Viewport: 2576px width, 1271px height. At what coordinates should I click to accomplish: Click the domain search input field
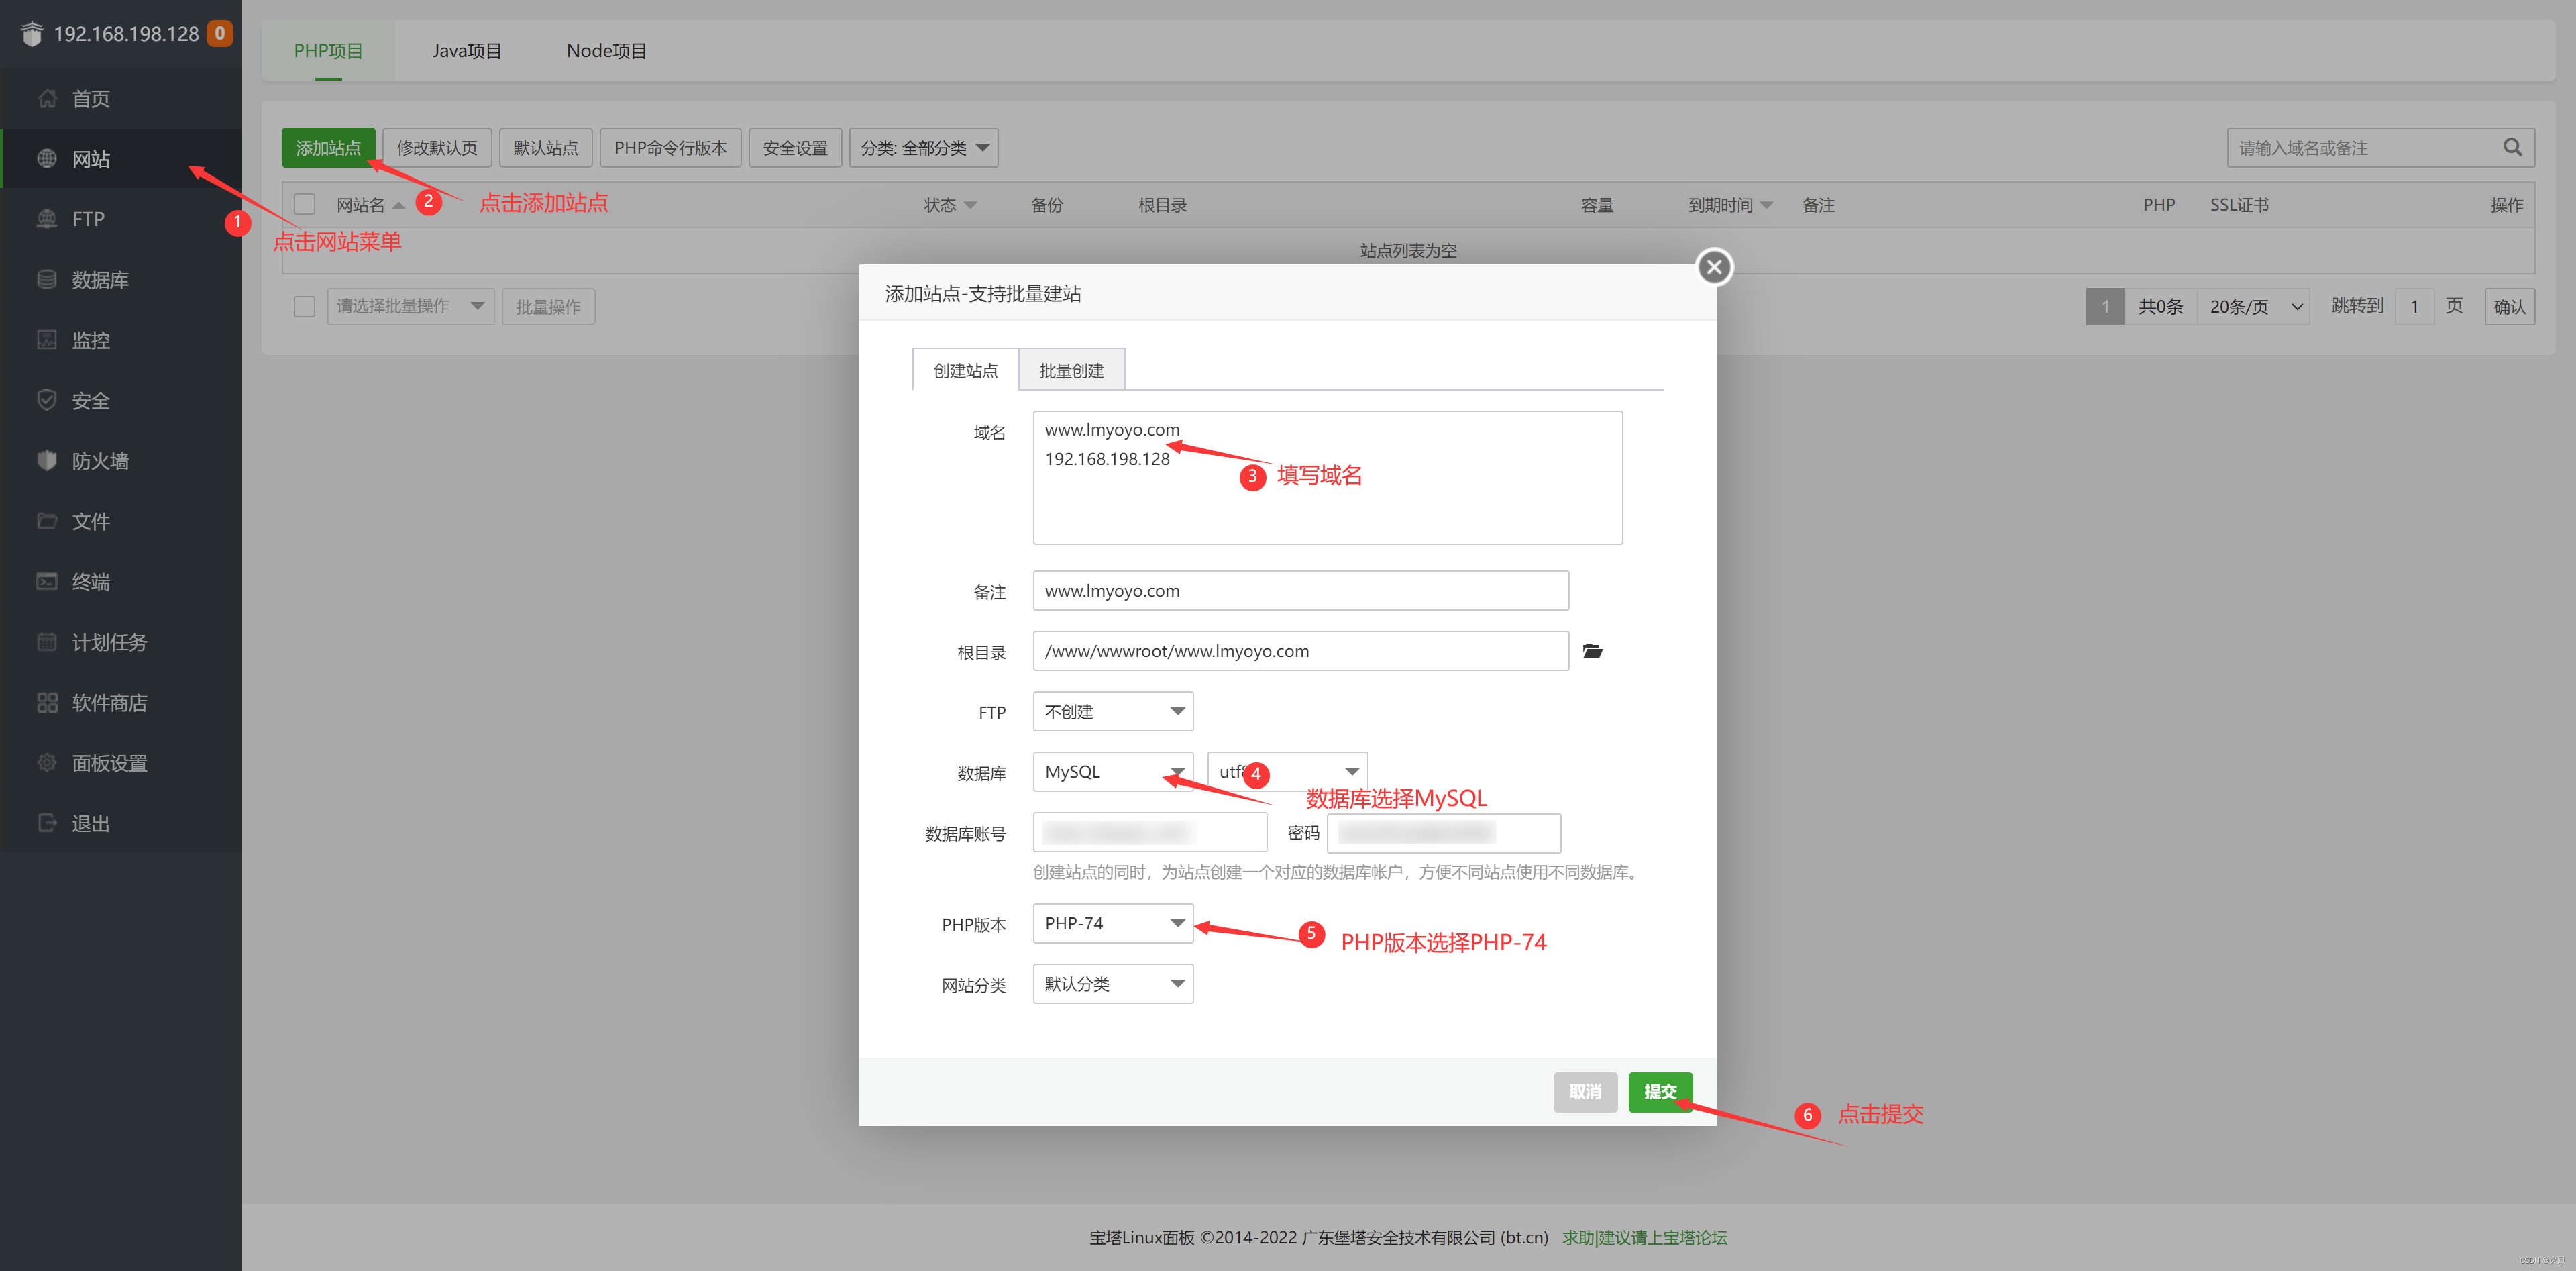point(2366,147)
